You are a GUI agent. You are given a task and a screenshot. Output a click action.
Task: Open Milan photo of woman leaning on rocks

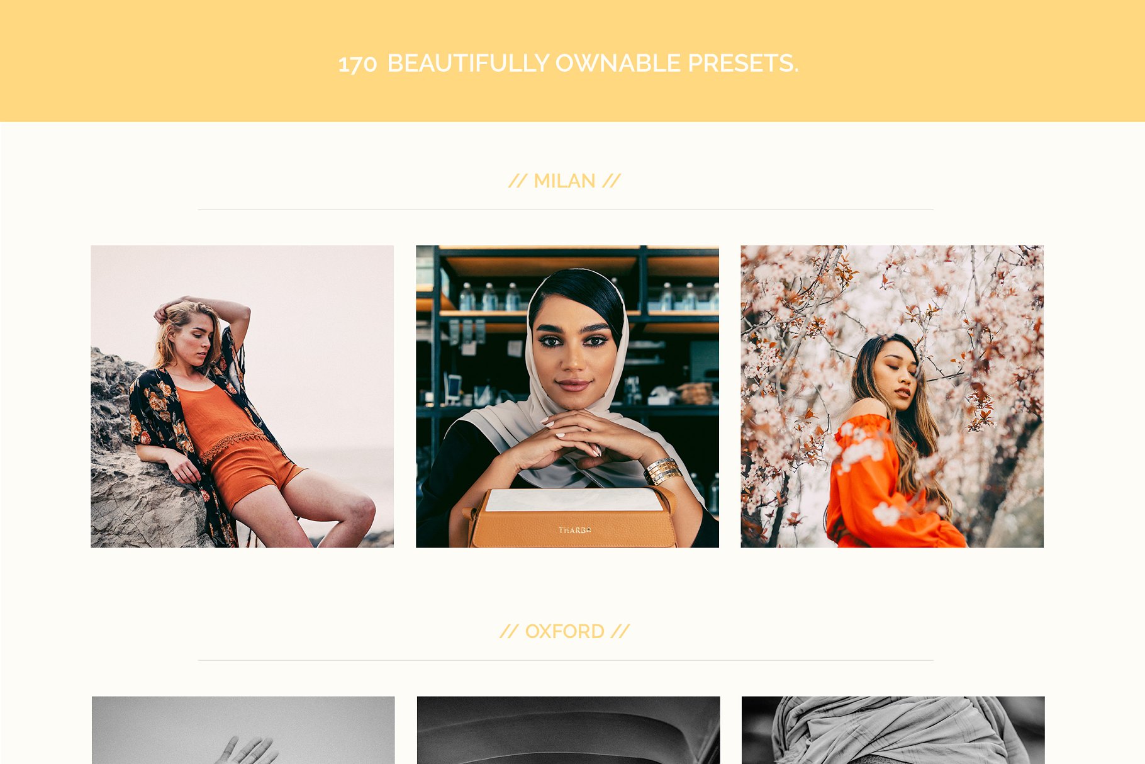click(242, 396)
